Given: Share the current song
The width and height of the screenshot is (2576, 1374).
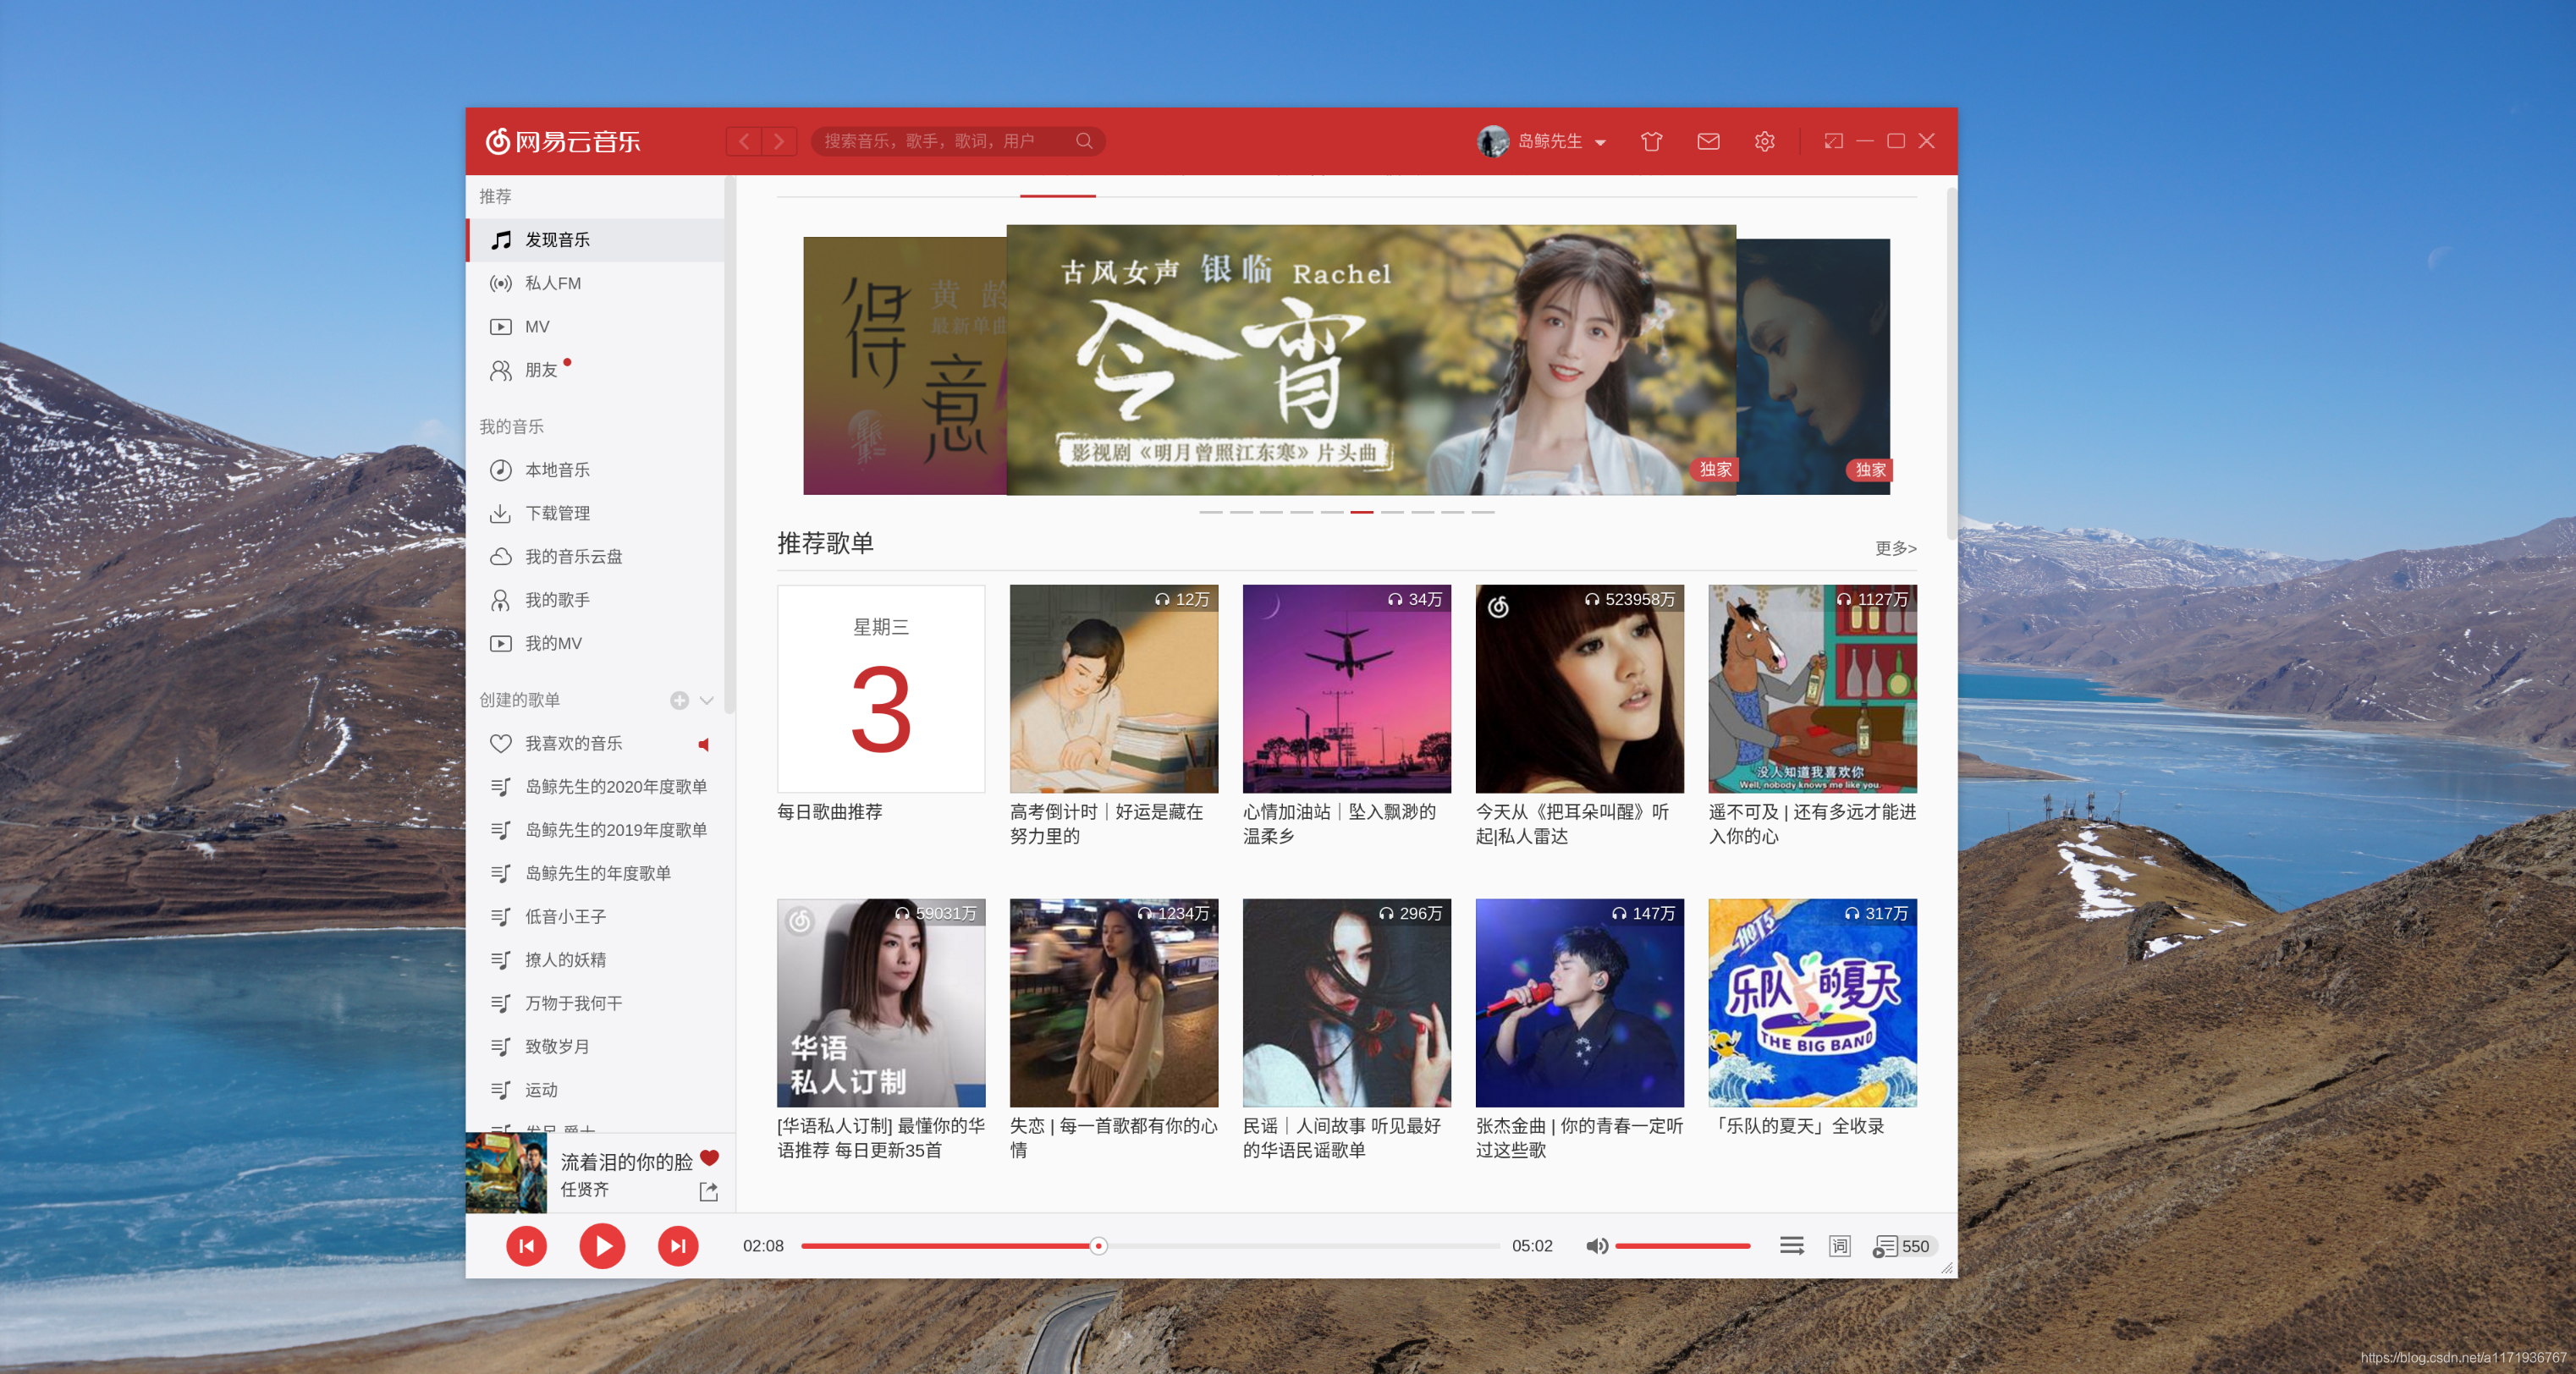Looking at the screenshot, I should click(x=708, y=1191).
